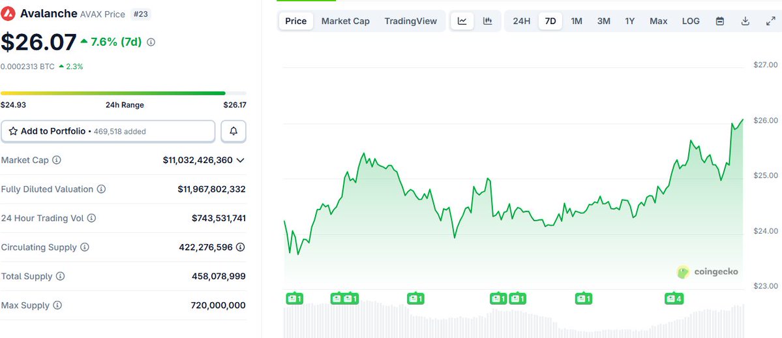The image size is (782, 338).
Task: Set chart range to 1Y
Action: (630, 21)
